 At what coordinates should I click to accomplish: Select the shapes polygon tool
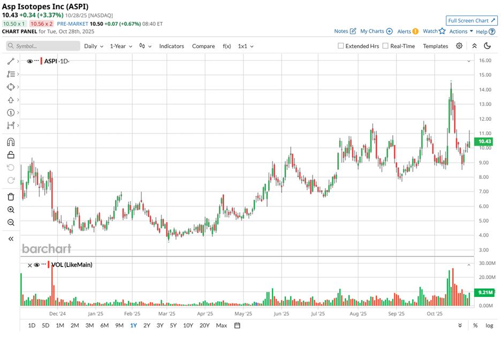coord(11,87)
